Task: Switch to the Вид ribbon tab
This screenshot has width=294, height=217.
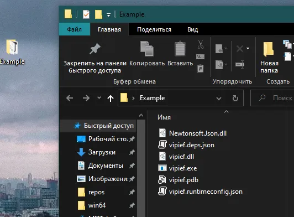Action: pos(192,29)
